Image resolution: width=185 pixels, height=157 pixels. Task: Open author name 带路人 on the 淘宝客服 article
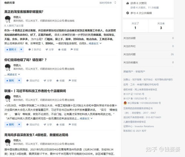click(17, 17)
